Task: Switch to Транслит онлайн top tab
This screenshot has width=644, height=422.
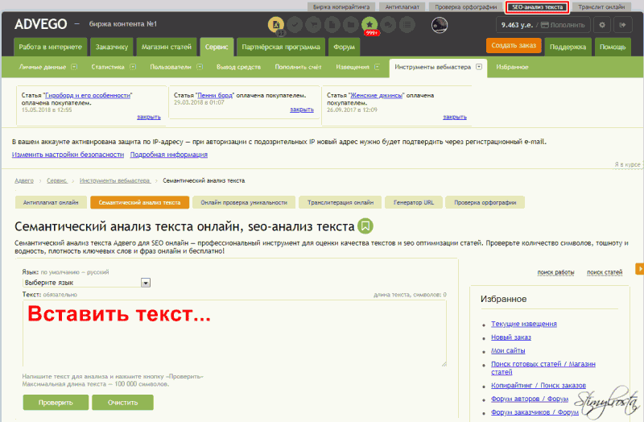Action: 601,7
